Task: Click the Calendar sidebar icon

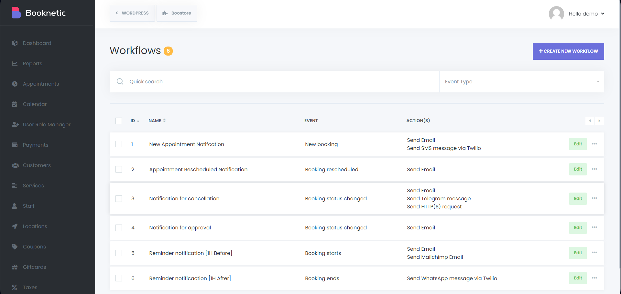Action: point(15,104)
